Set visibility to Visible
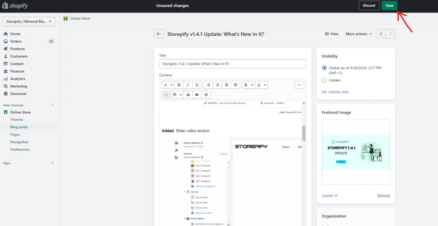Image resolution: width=438 pixels, height=226 pixels. point(324,68)
